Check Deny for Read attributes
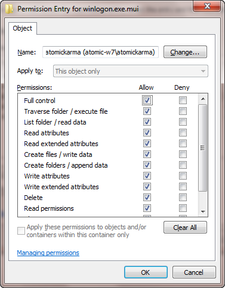This screenshot has width=225, height=288. 183,132
